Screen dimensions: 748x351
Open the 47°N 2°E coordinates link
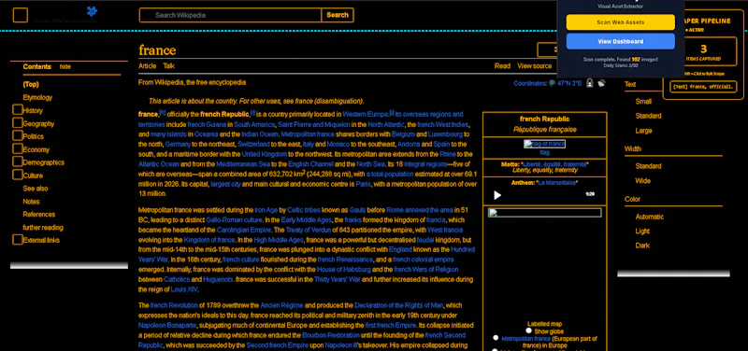pyautogui.click(x=569, y=83)
